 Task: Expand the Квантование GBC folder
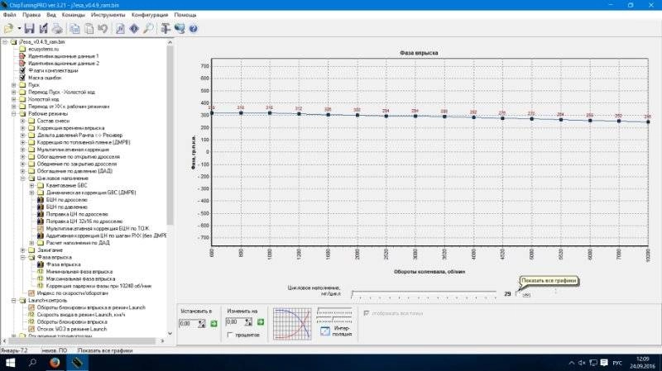(31, 185)
